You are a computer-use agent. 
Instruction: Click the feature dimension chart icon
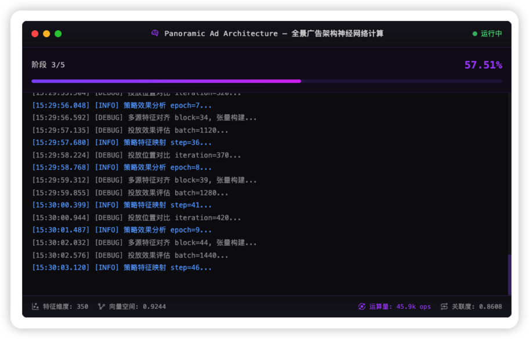pos(35,307)
